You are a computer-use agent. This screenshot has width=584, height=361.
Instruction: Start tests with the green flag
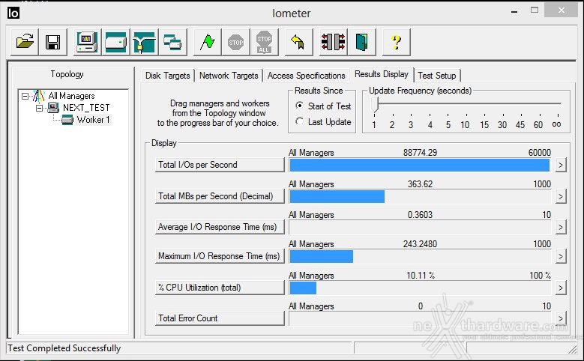coord(208,42)
